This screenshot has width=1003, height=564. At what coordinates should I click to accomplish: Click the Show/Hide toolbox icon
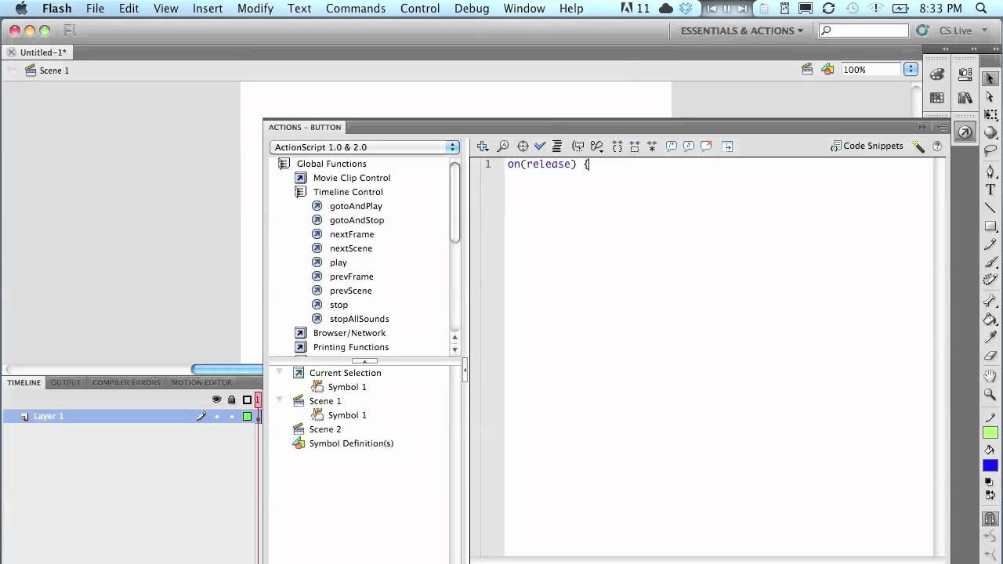pyautogui.click(x=727, y=146)
